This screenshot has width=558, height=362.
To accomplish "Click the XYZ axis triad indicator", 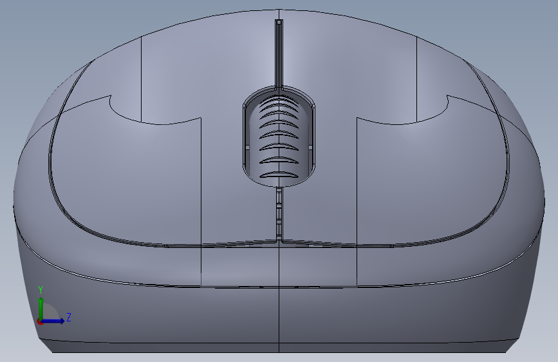I will tap(54, 305).
